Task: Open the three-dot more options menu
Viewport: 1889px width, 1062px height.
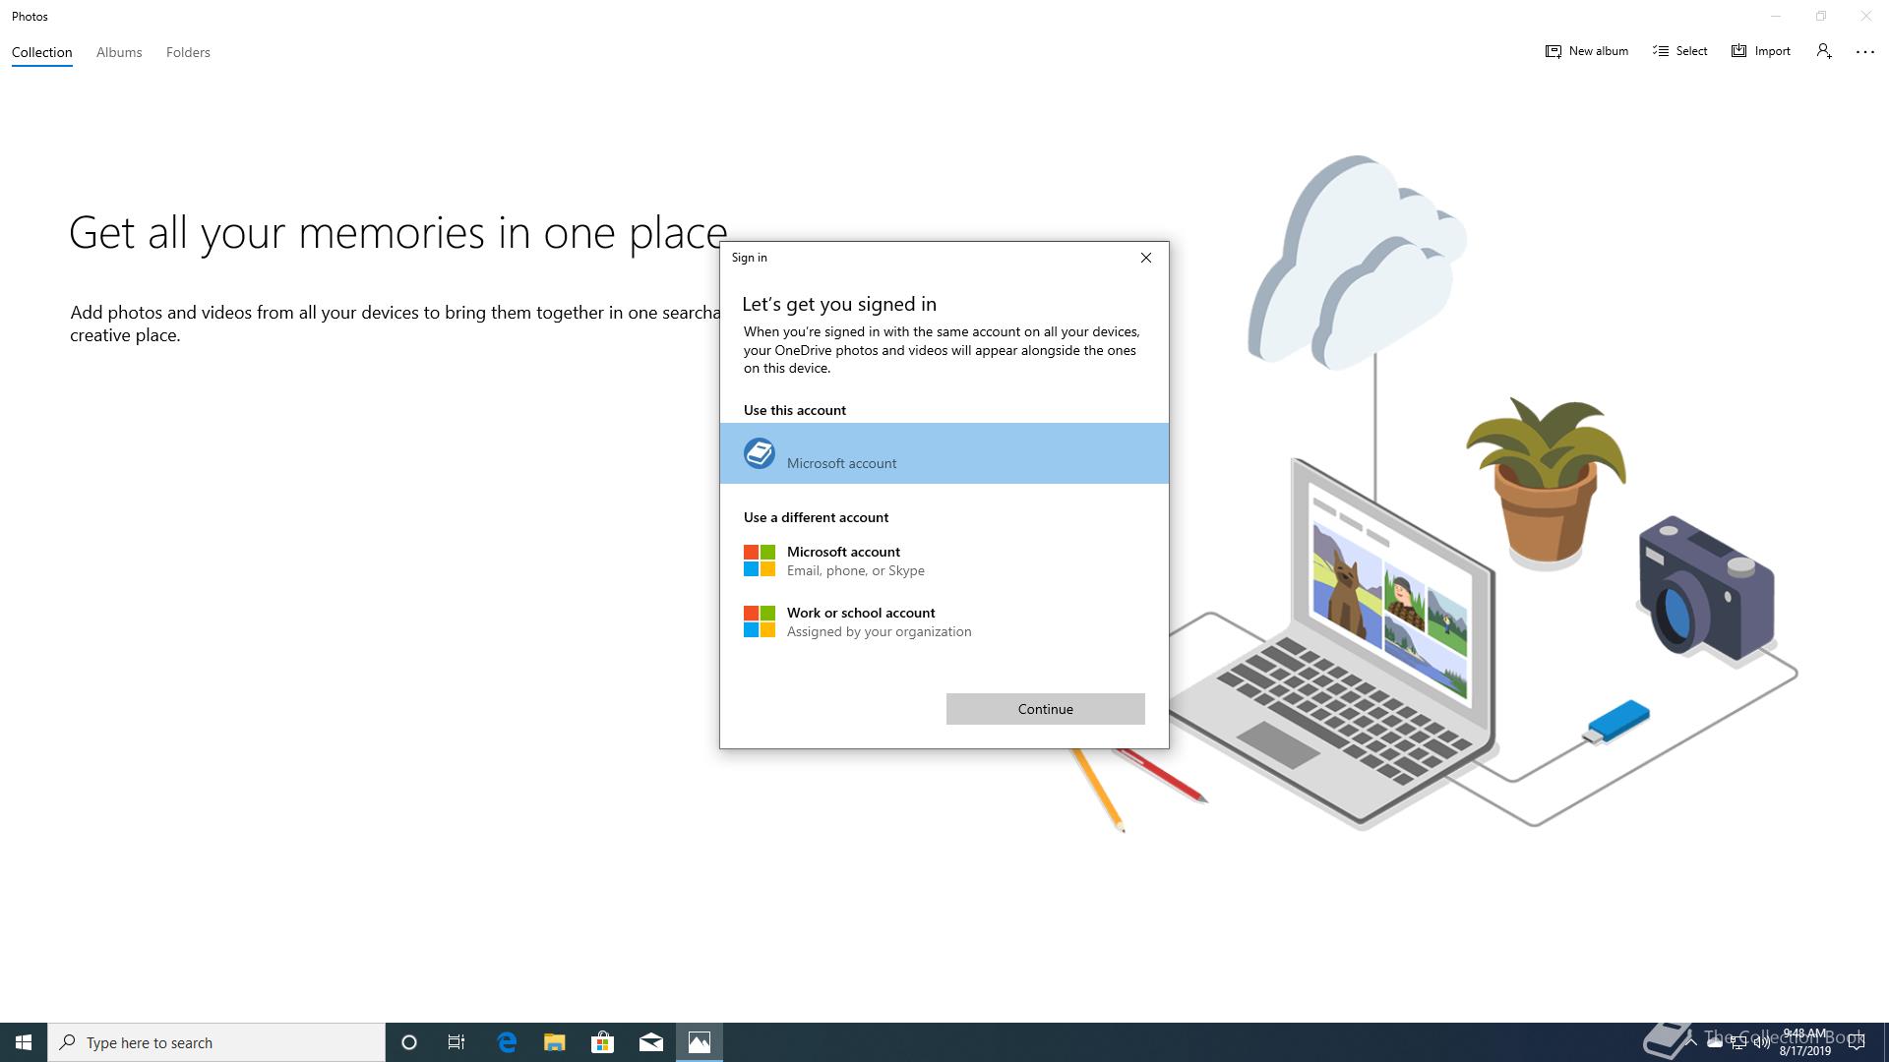Action: click(x=1865, y=52)
